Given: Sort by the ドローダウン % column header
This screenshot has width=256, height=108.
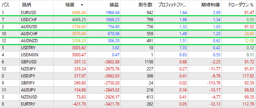Looking at the screenshot, I should pos(240,5).
